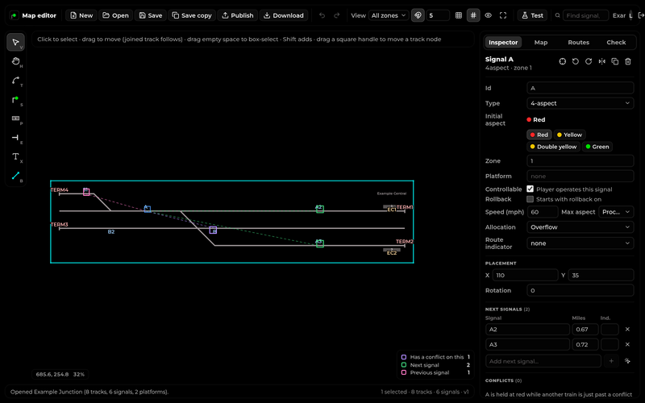Pick the cyan Boundary line tool
645x403 pixels.
(x=15, y=176)
